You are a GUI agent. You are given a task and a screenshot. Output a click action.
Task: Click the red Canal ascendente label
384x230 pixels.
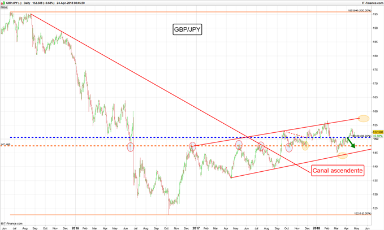click(x=338, y=171)
